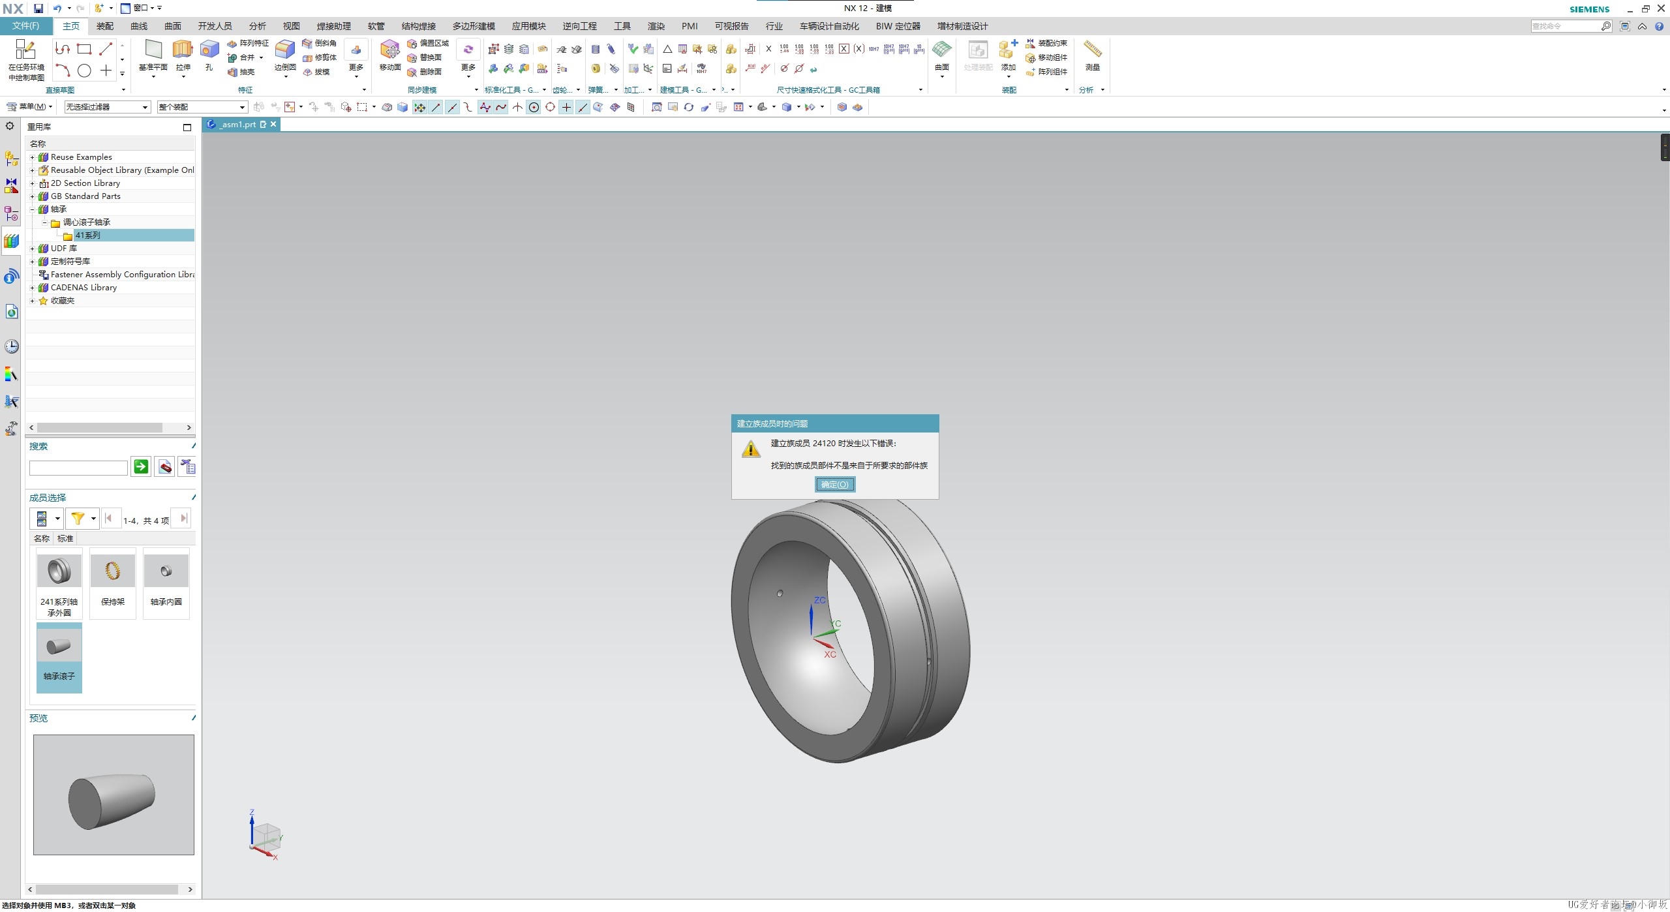Open the Constraint Navigator sidebar tab

(11, 186)
